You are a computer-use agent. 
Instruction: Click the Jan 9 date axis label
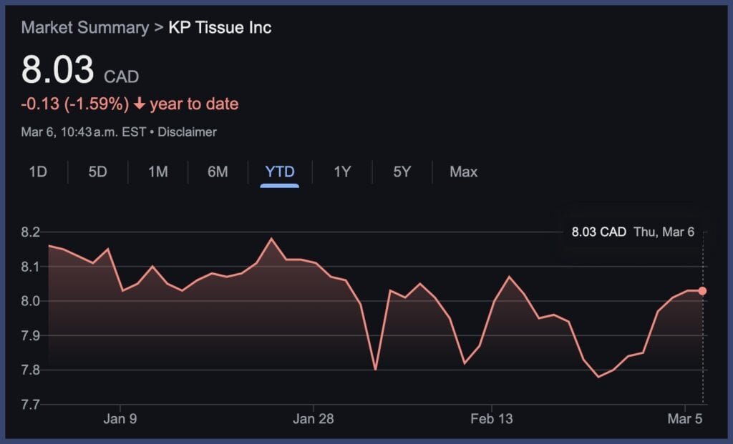120,419
